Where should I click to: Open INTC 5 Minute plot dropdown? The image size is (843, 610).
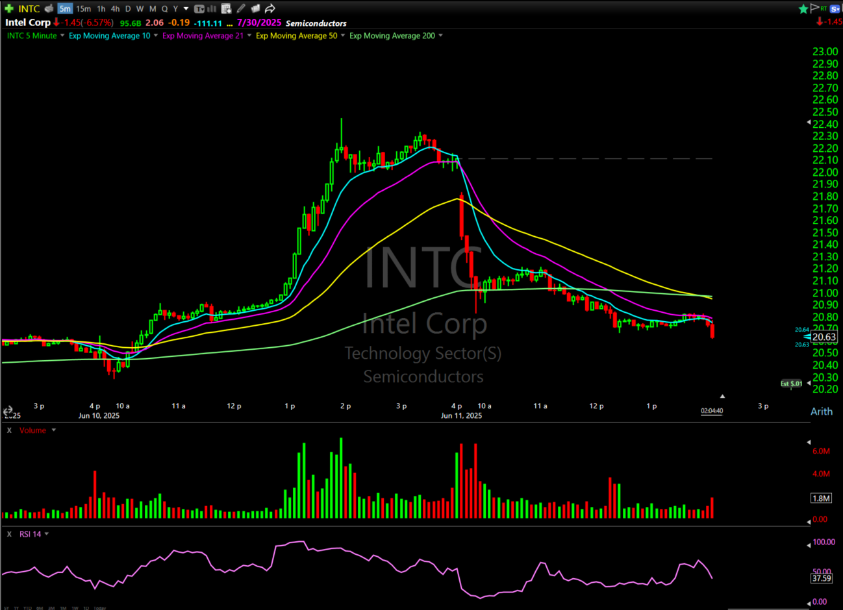pos(62,36)
